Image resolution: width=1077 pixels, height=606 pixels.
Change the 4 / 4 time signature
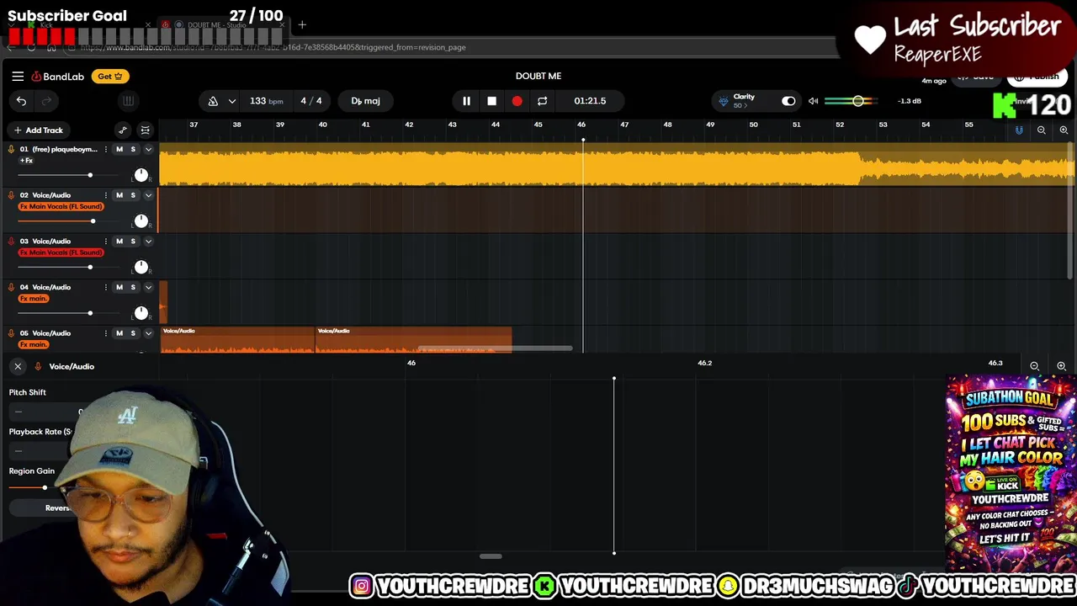(311, 101)
